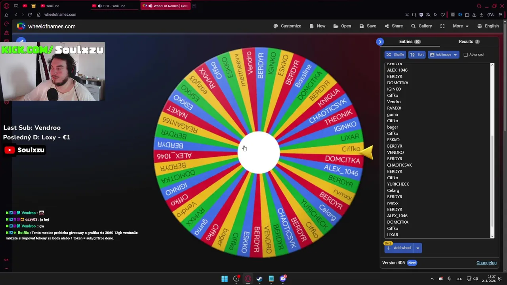Open the Customize wheel options
The image size is (507, 285).
coord(287,26)
